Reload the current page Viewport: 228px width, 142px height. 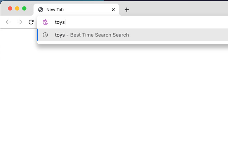(31, 22)
